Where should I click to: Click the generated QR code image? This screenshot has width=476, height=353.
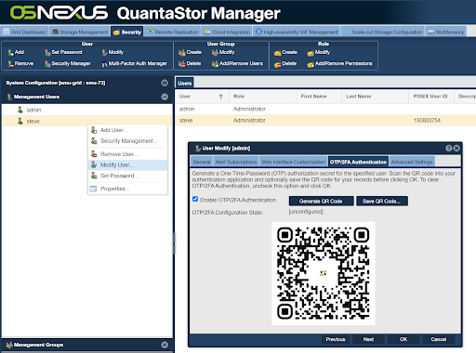point(324,273)
